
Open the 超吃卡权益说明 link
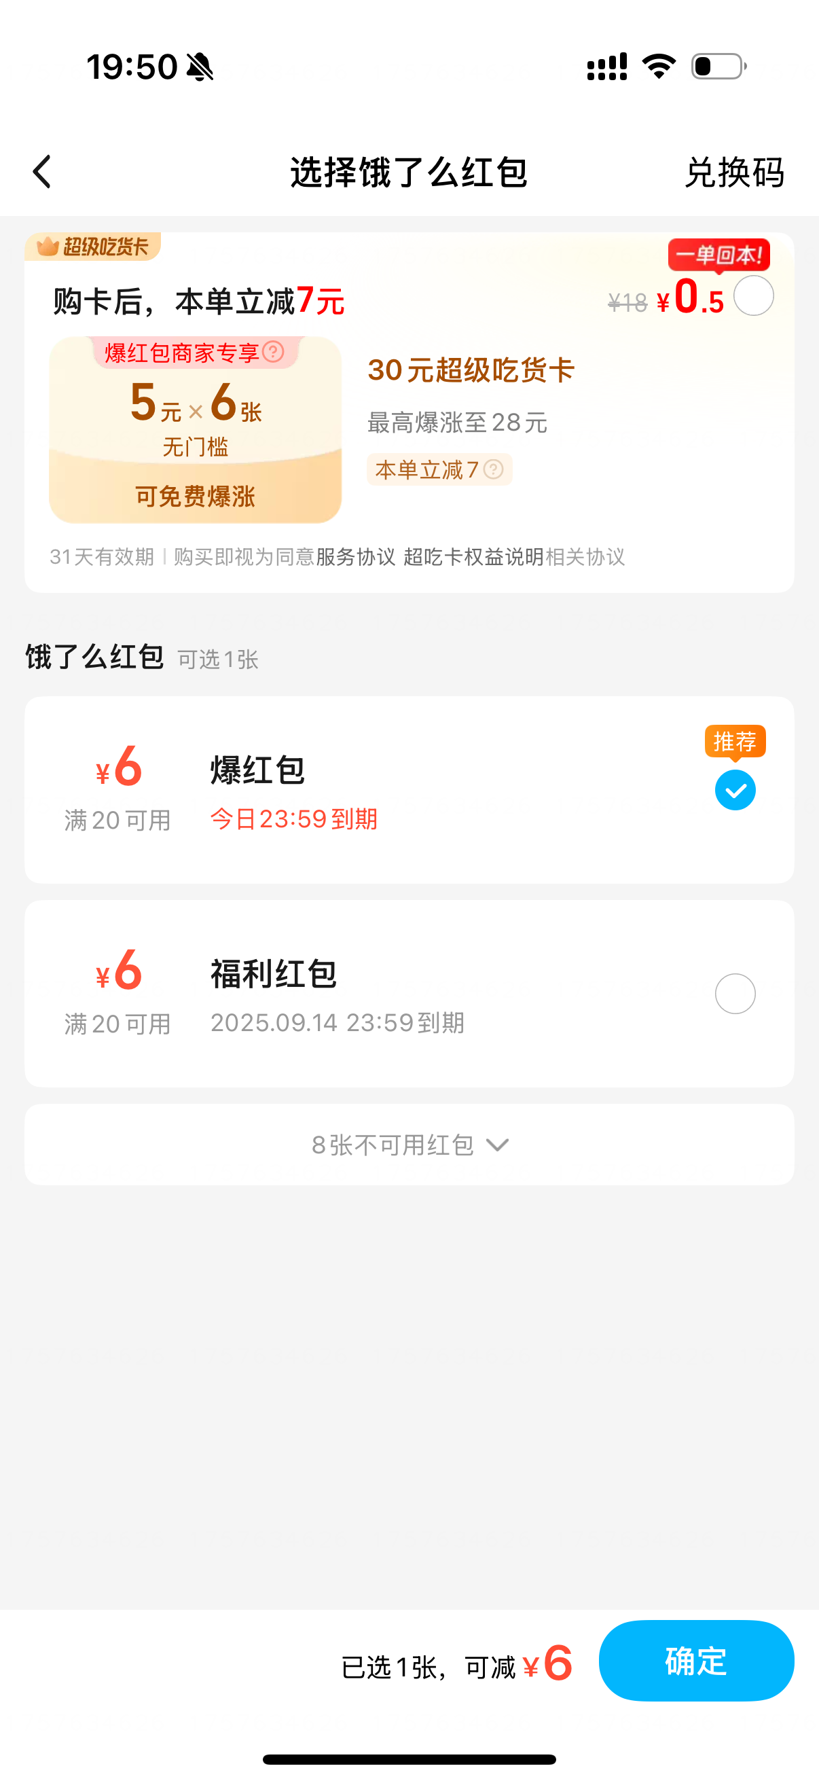(x=473, y=556)
